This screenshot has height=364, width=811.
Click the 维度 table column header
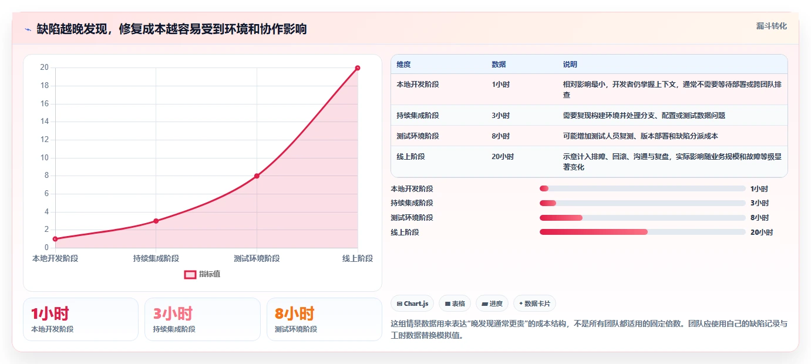(x=403, y=65)
